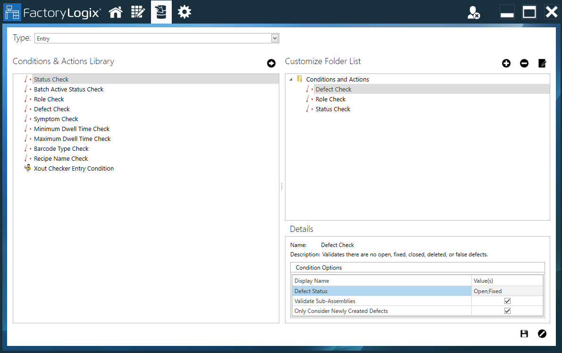Screen dimensions: 562x353
Task: Open the Type dropdown arrow
Action: 275,38
